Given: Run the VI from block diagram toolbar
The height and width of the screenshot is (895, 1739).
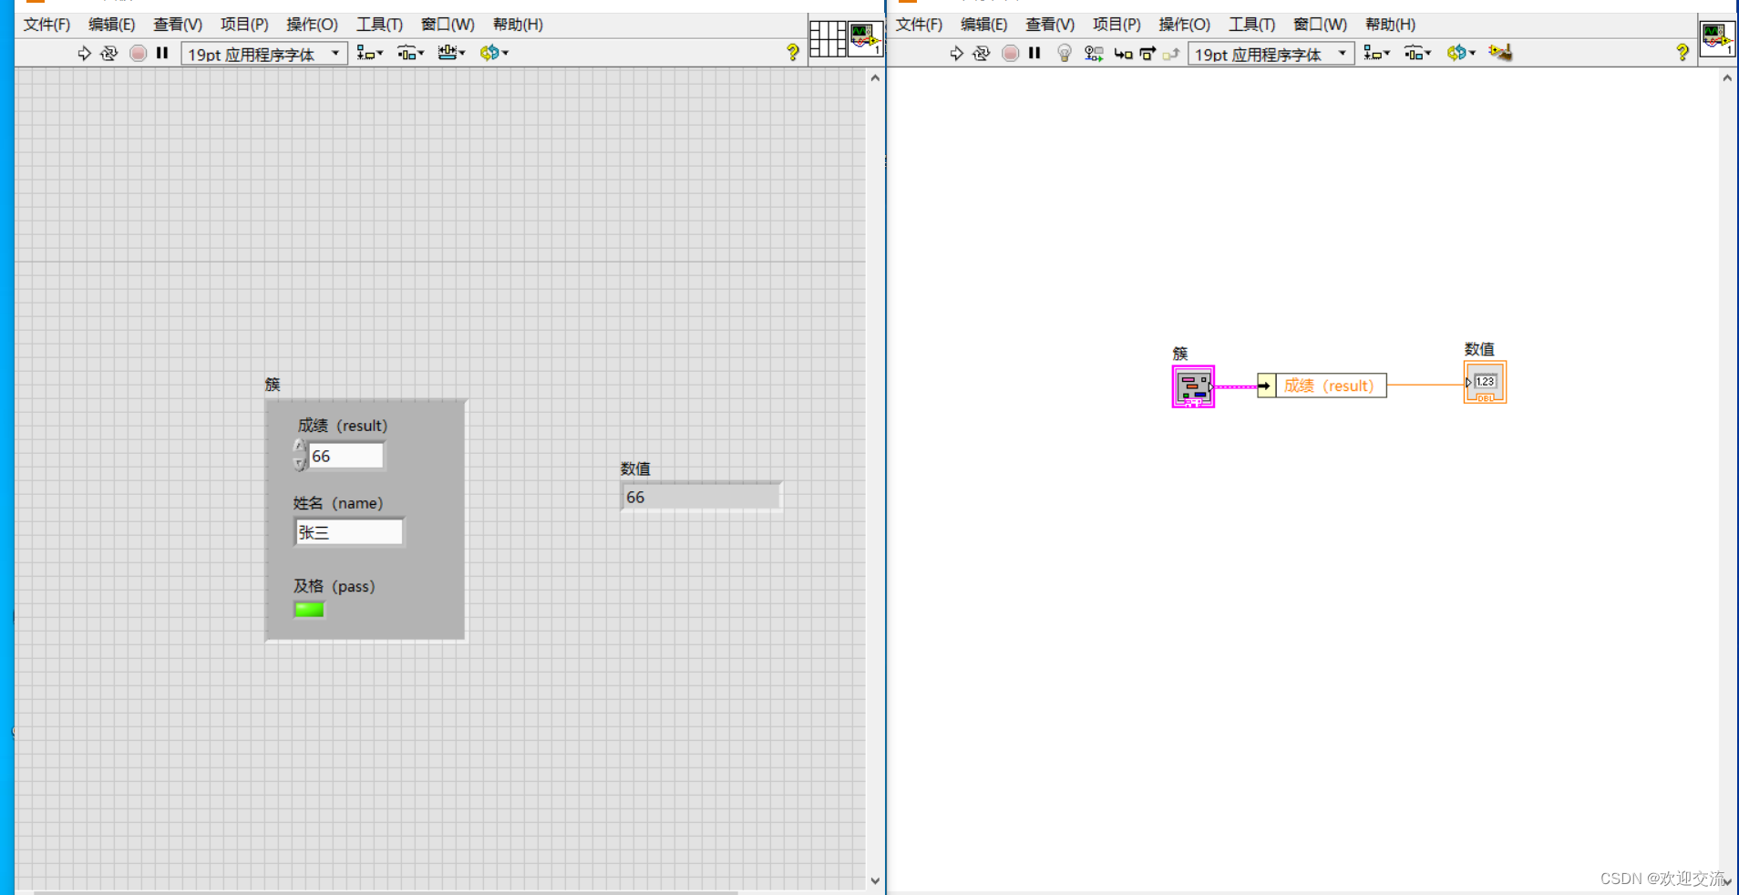Looking at the screenshot, I should click(956, 53).
